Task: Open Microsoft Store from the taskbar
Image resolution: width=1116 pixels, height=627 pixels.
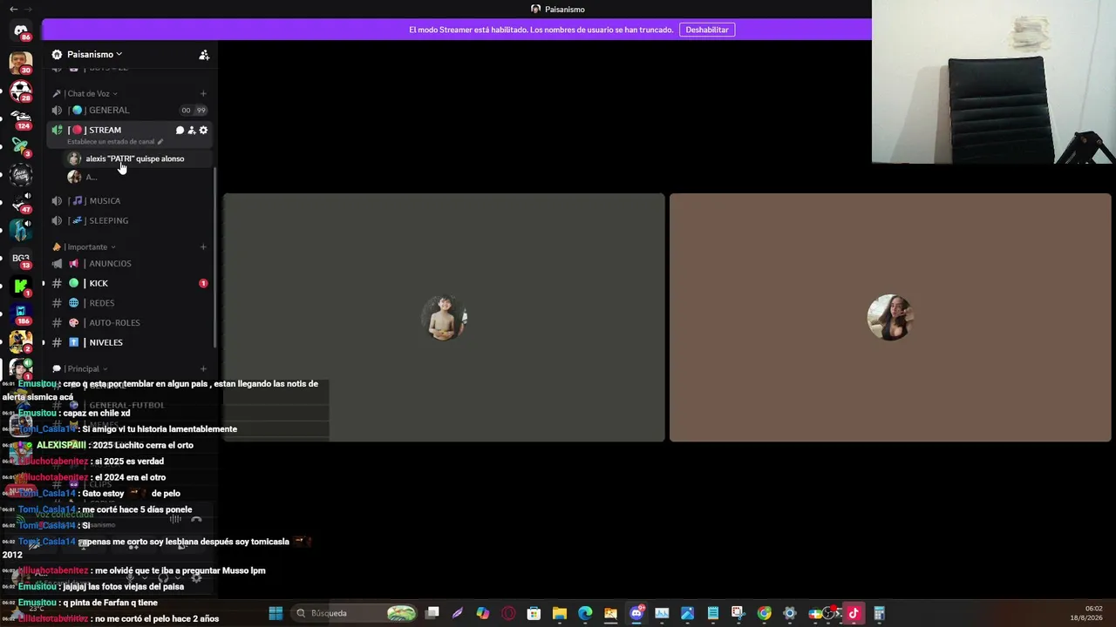Action: click(534, 613)
